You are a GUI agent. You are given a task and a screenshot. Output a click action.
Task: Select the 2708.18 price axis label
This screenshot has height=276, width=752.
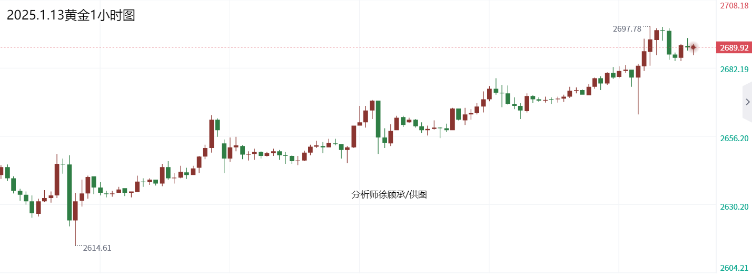click(x=734, y=6)
